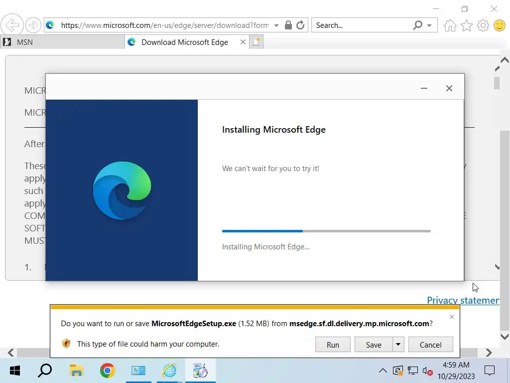Click Save in the download prompt
The width and height of the screenshot is (510, 383).
(374, 345)
